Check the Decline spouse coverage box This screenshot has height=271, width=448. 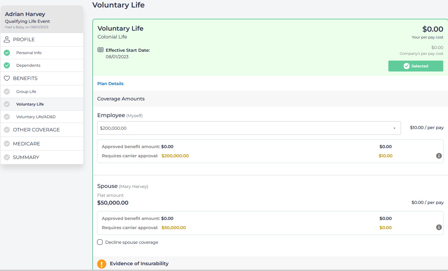[x=100, y=242]
